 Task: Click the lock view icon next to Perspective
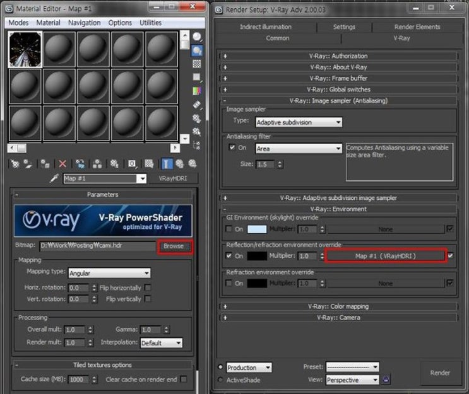(x=386, y=380)
